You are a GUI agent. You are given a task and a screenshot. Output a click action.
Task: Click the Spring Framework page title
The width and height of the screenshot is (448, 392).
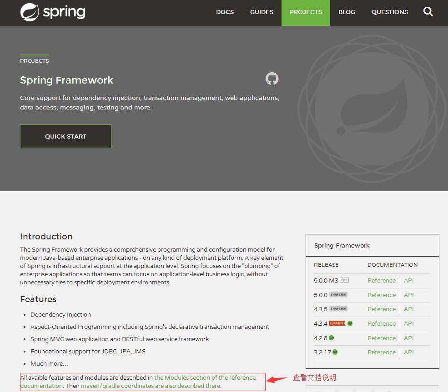coord(66,80)
